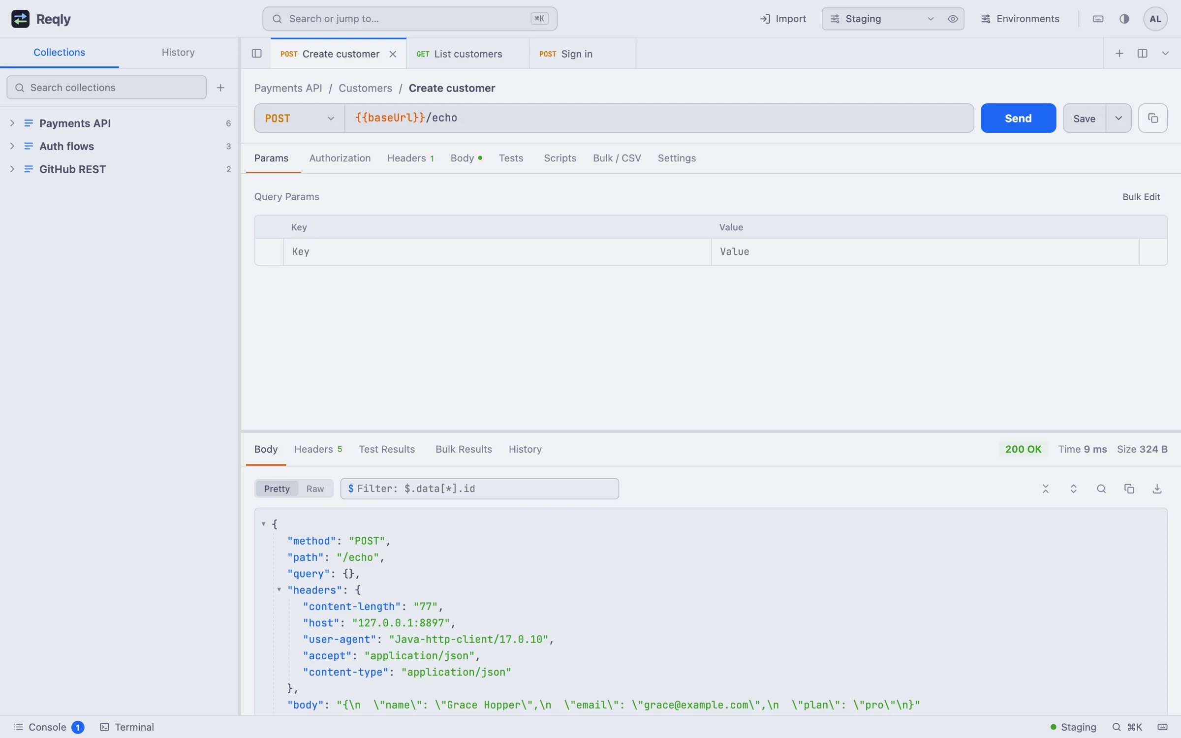Send the request
The height and width of the screenshot is (738, 1181).
1018,118
